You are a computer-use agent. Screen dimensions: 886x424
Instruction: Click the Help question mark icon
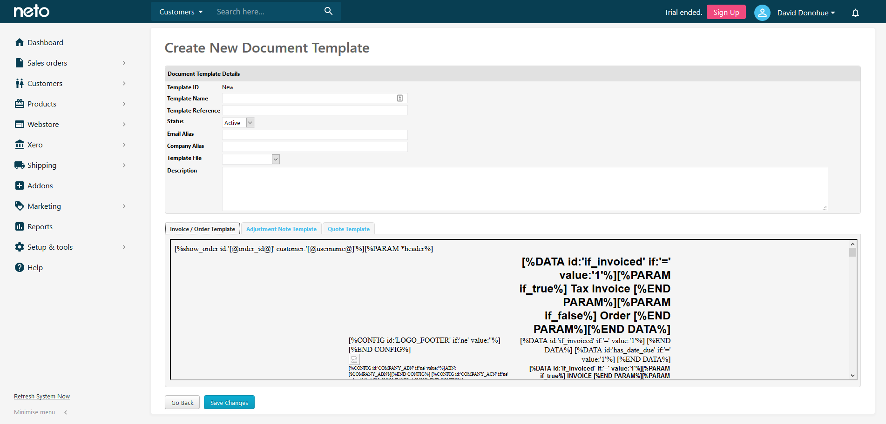pos(20,267)
